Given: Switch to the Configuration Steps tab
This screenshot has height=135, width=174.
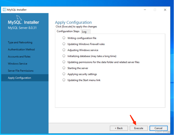Looking at the screenshot, I should coord(68,31).
